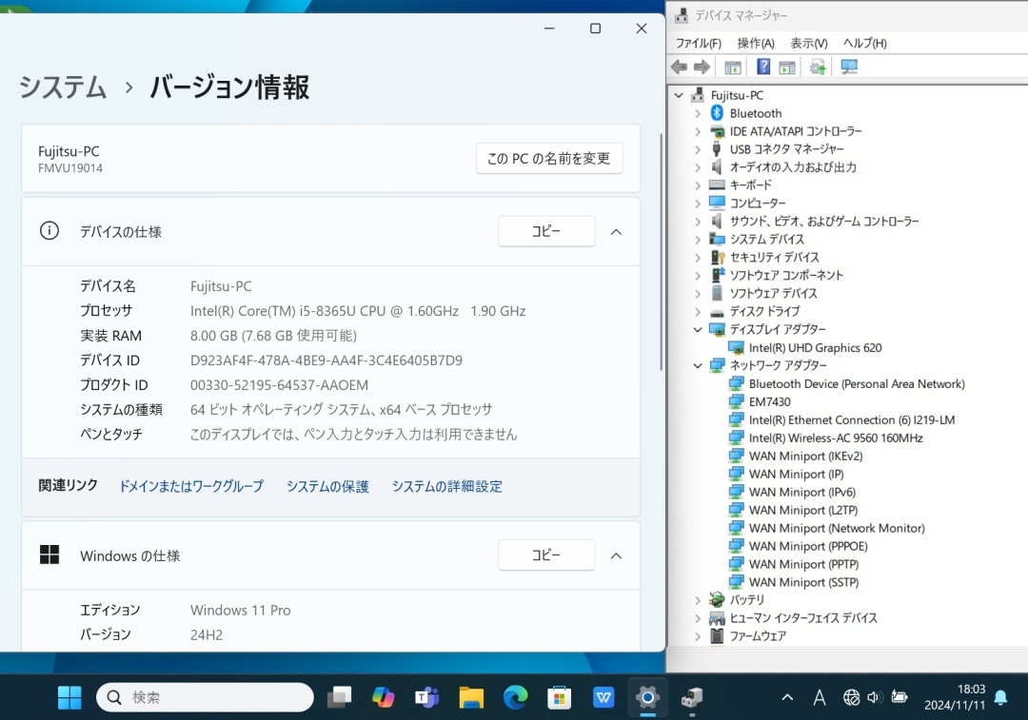Viewport: 1028px width, 720px height.
Task: Click the Back arrow in Device Manager toolbar
Action: click(680, 67)
